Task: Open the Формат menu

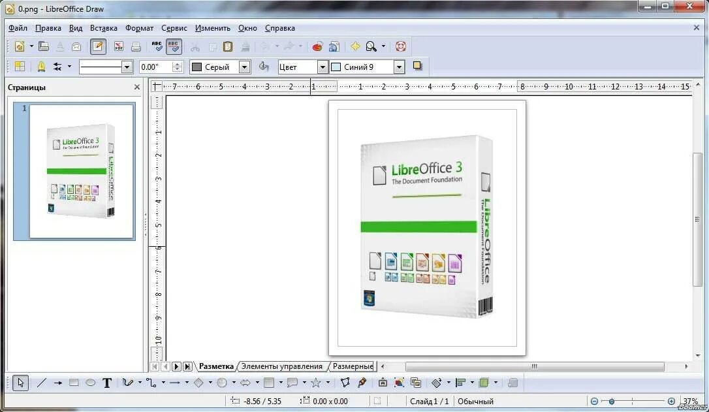Action: [x=139, y=28]
